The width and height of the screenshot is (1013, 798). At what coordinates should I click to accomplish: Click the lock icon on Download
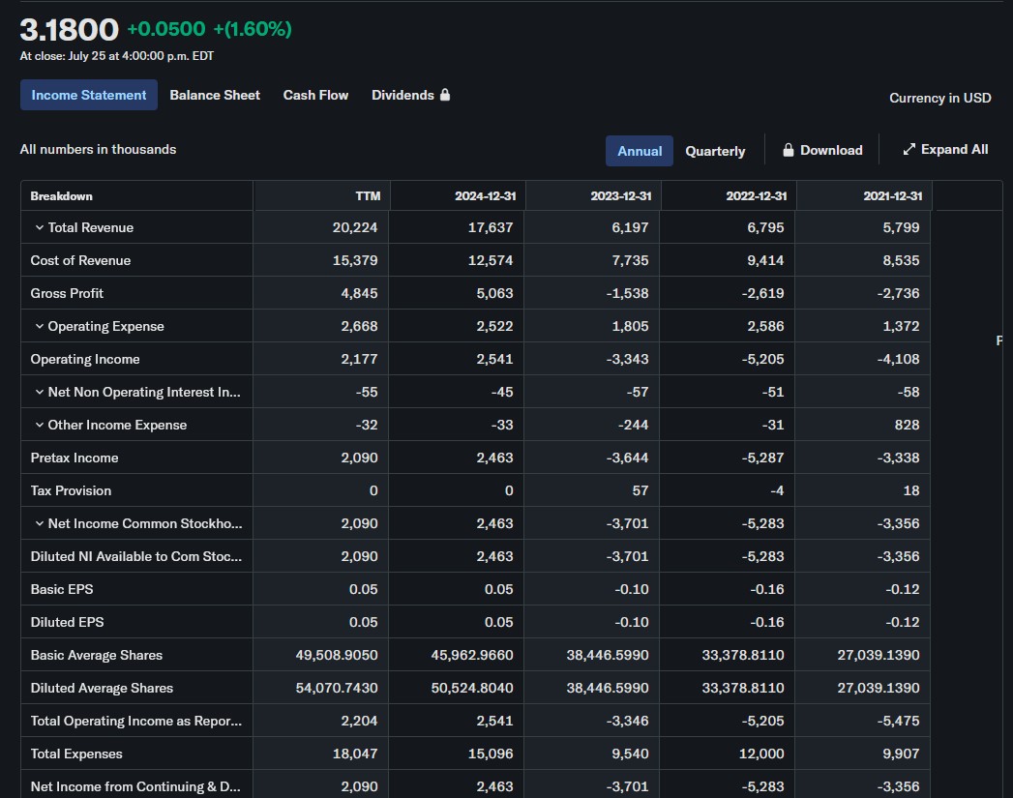(789, 150)
